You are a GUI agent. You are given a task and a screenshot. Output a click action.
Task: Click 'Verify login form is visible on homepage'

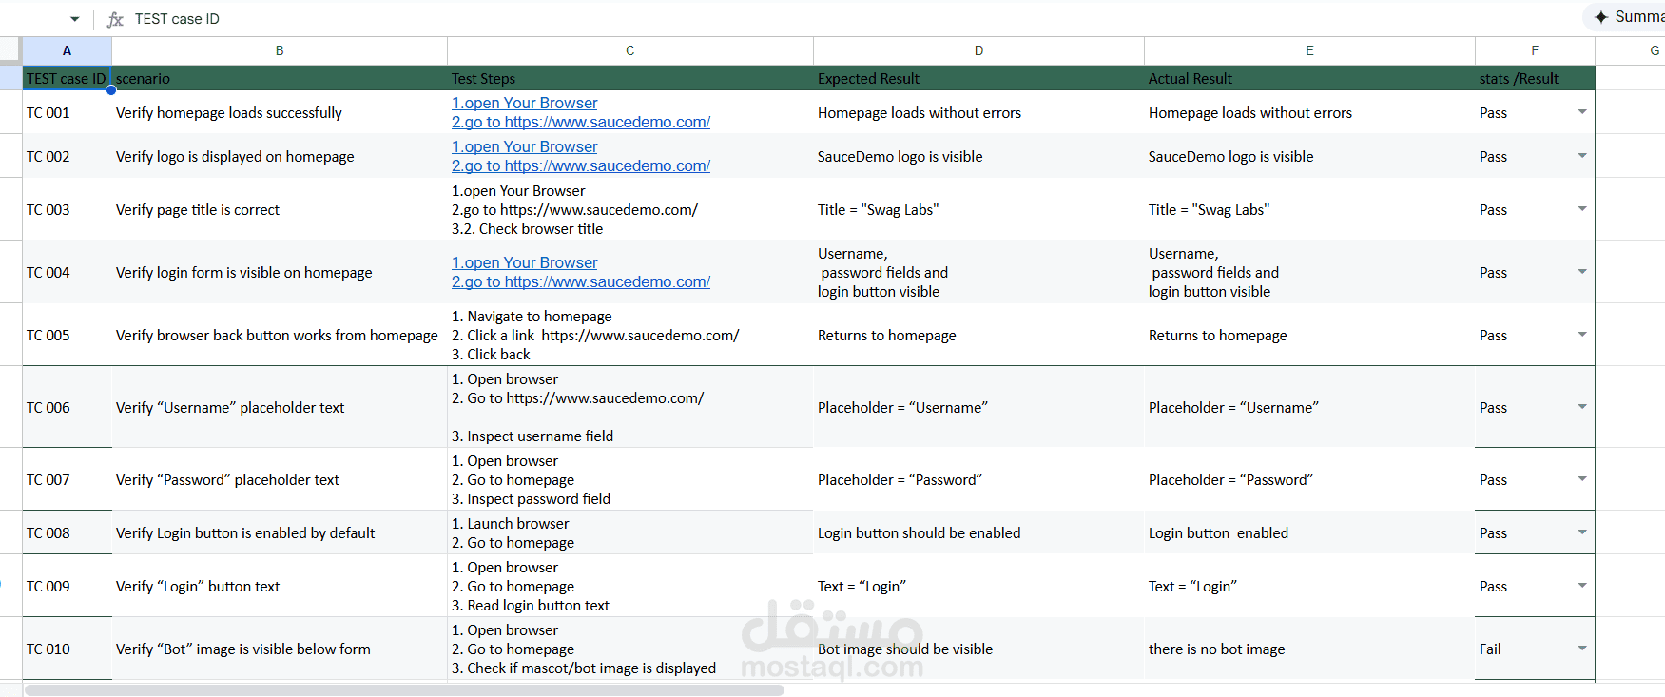click(280, 272)
